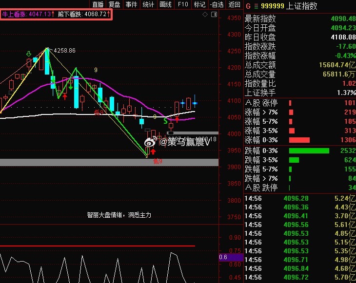
Task: Select the 画线 drawing tool
Action: 165,4
